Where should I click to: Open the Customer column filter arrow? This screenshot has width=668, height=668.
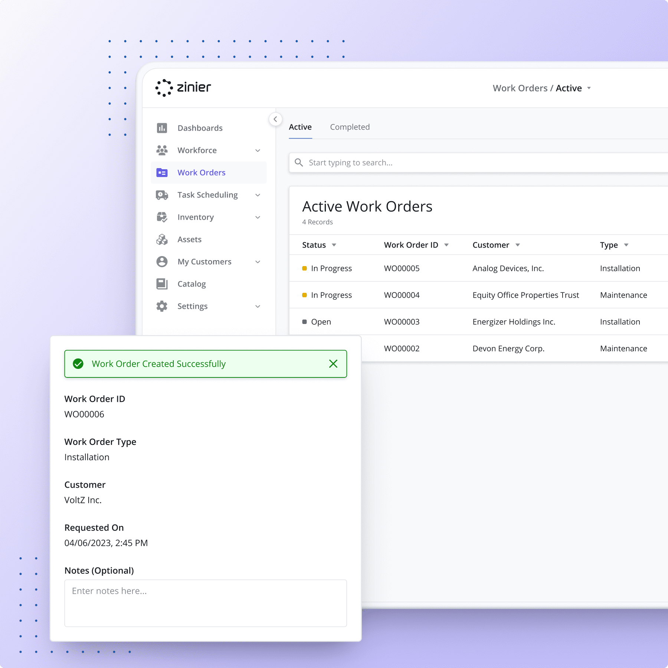coord(518,245)
